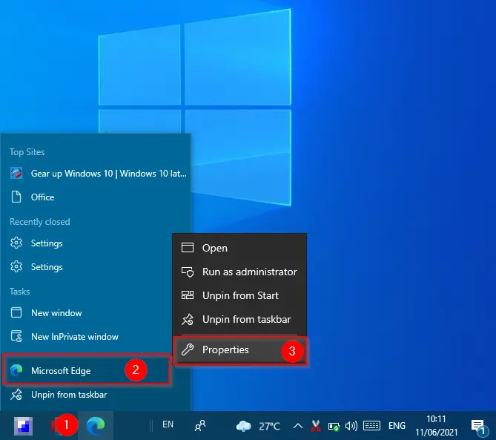This screenshot has height=440, width=496.
Task: Open the Action Center notification icon
Action: coord(479,427)
